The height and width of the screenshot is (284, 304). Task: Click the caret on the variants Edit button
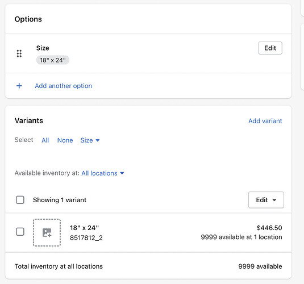(274, 200)
